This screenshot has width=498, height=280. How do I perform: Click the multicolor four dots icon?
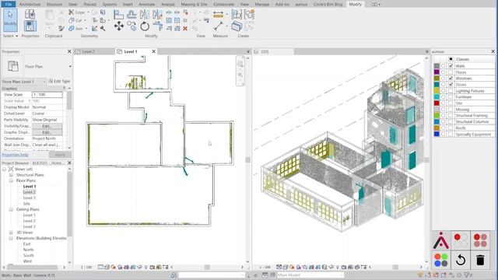pos(441,260)
